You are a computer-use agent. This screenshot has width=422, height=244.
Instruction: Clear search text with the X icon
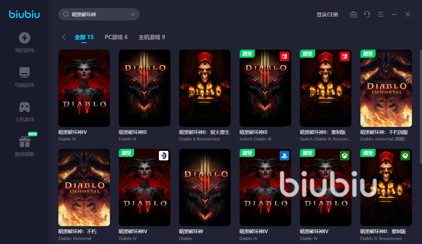133,14
